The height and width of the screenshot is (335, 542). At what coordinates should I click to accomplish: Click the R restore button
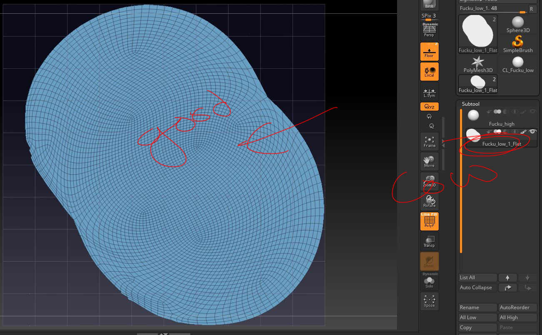[x=532, y=9]
